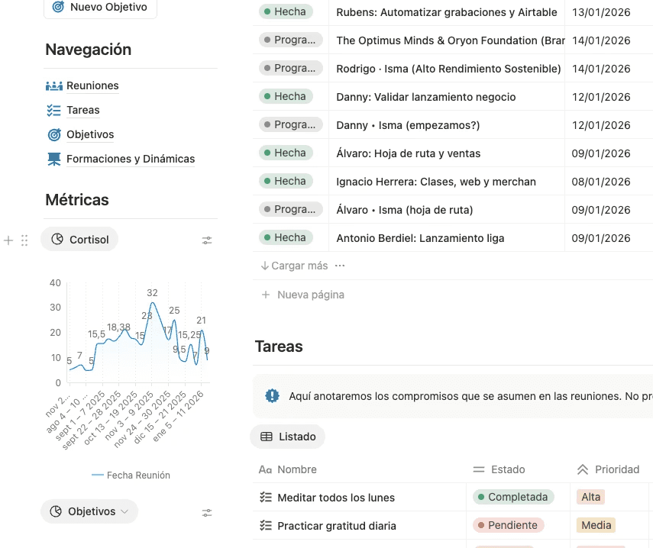The height and width of the screenshot is (548, 653).
Task: Open Danny • Isma (empezamos?) page
Action: click(x=408, y=125)
